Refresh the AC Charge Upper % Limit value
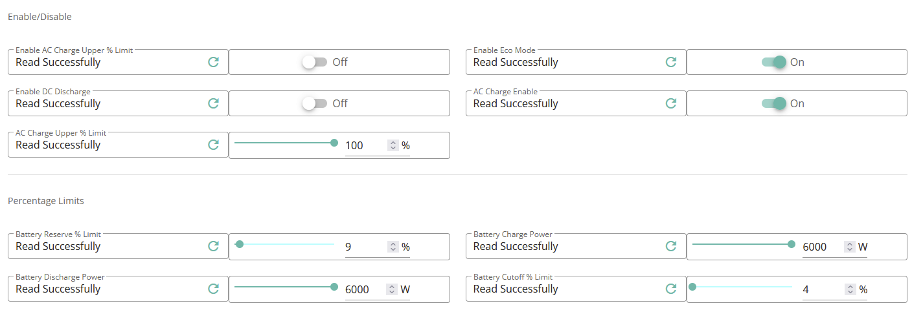This screenshot has width=923, height=332. point(213,145)
